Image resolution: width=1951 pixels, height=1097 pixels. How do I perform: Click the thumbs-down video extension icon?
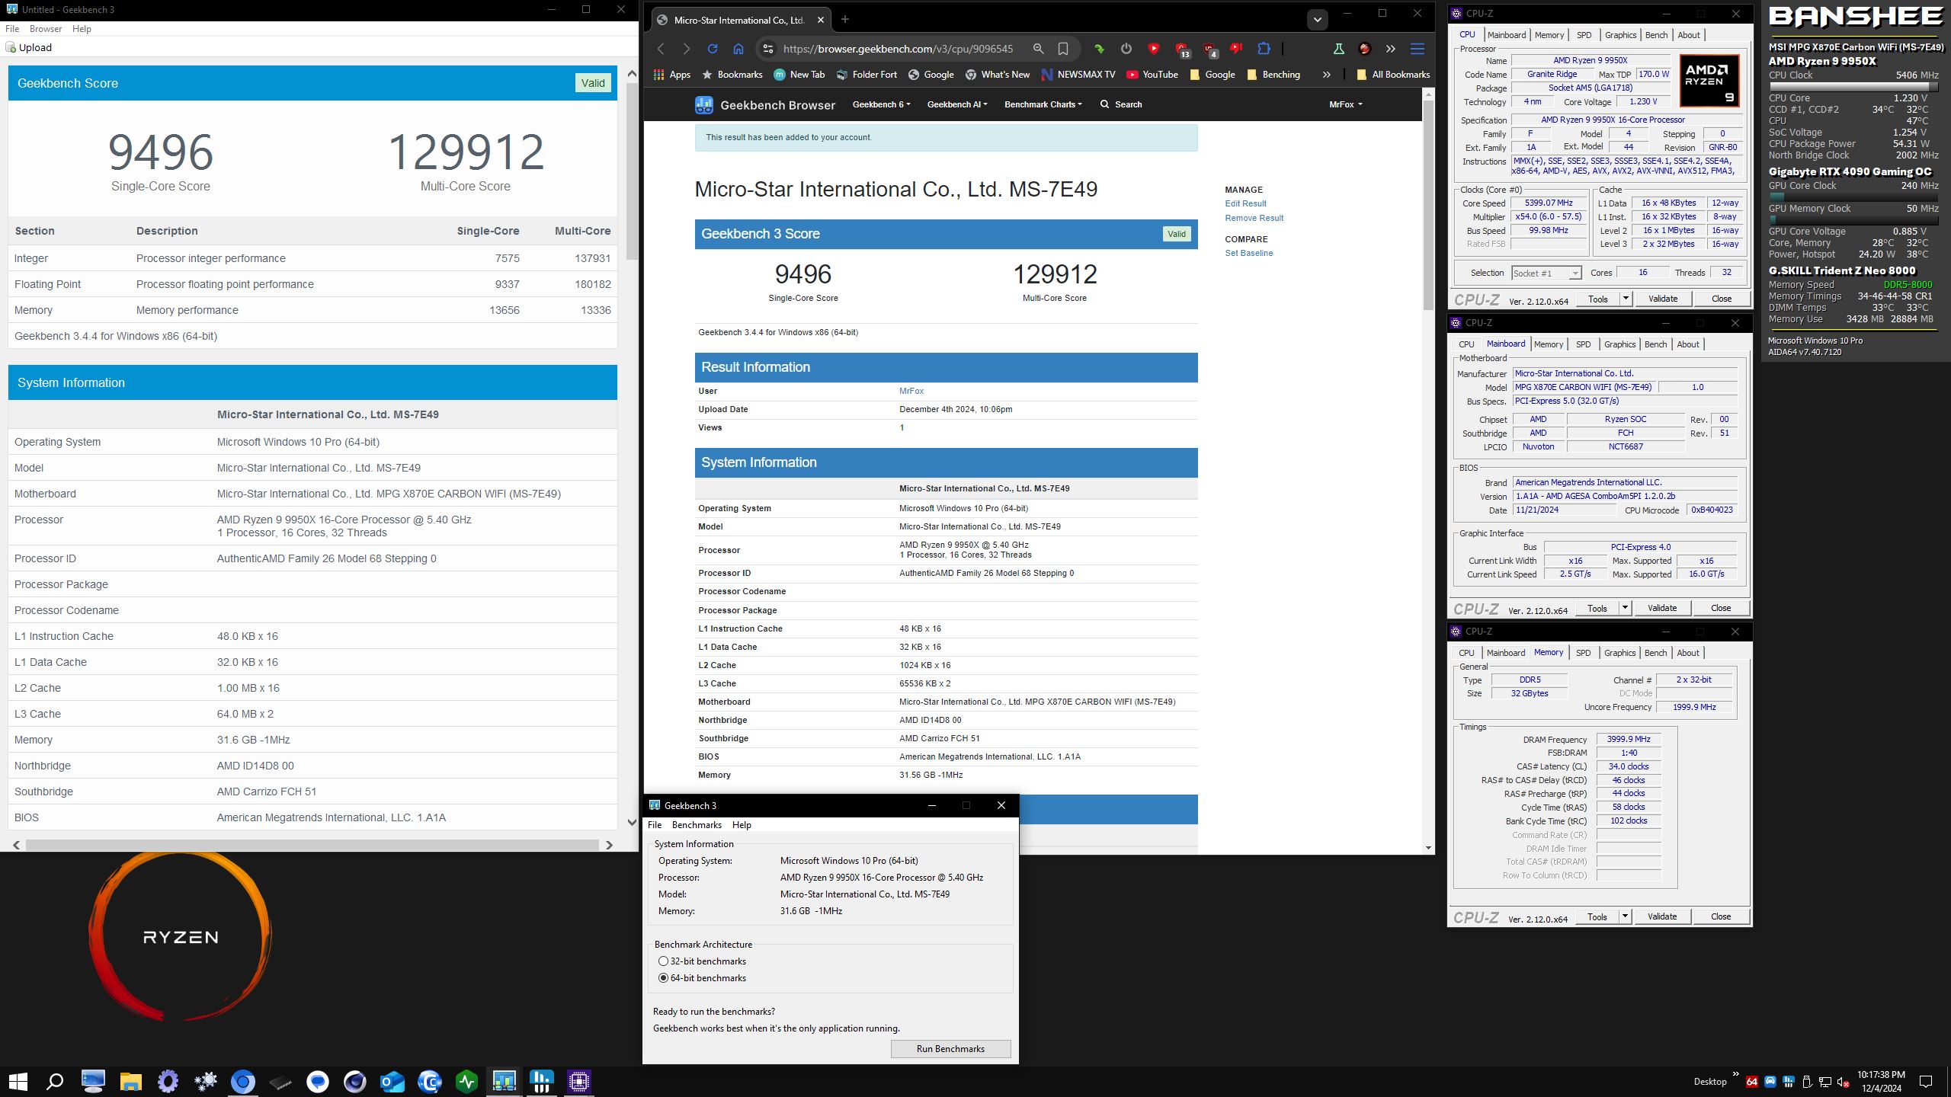[x=1236, y=49]
